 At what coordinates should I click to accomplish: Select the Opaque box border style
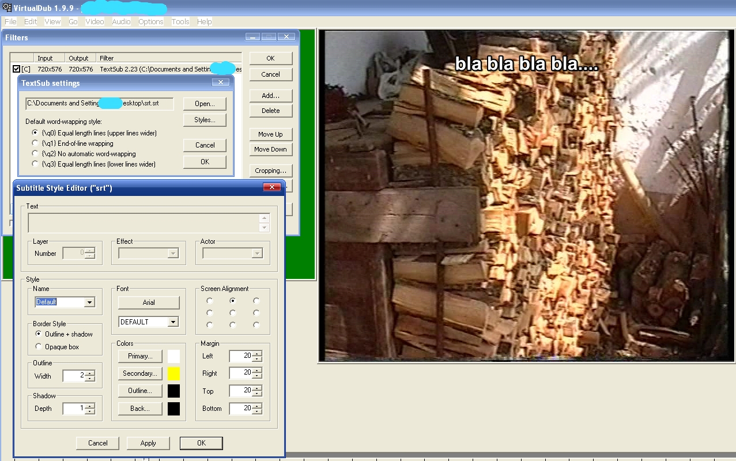(39, 347)
